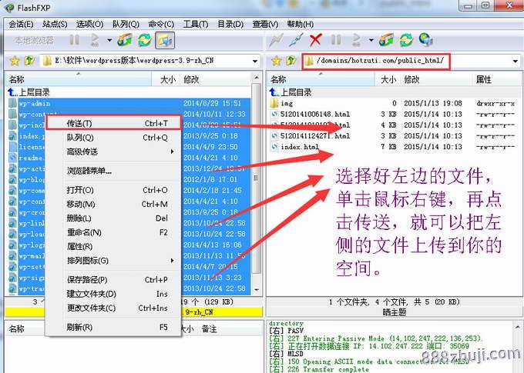This screenshot has height=373, width=524.
Task: Click the left pane folder transfer icon
Action: 125,40
